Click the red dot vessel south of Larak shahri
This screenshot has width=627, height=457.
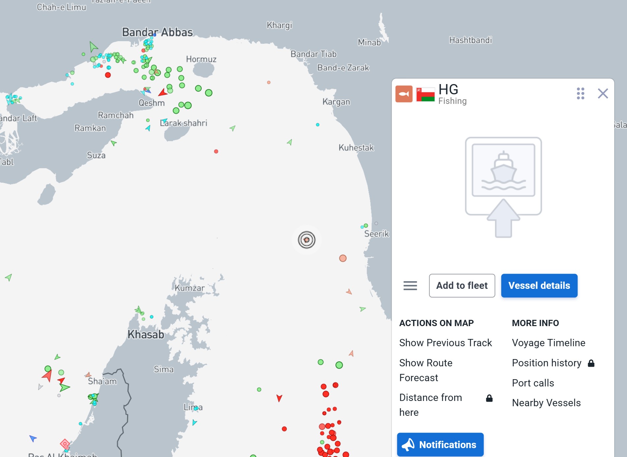coord(216,151)
